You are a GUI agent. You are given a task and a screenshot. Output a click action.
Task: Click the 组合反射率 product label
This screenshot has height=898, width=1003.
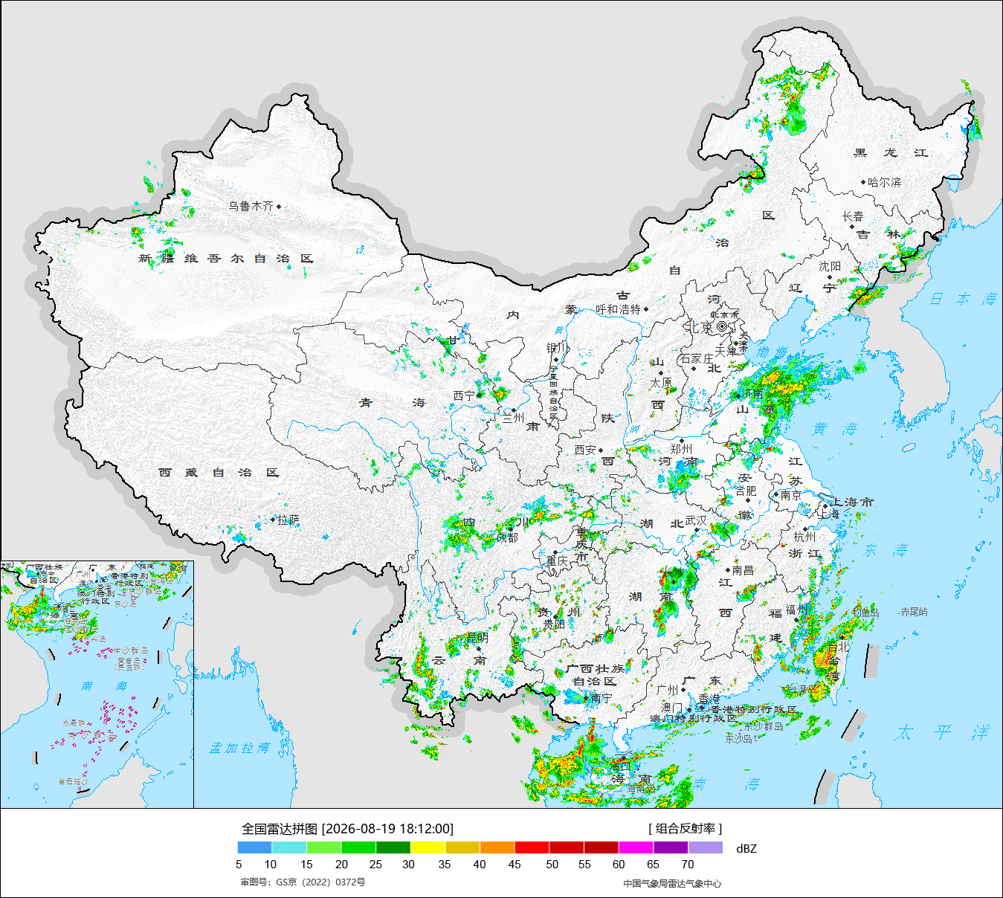coord(686,829)
